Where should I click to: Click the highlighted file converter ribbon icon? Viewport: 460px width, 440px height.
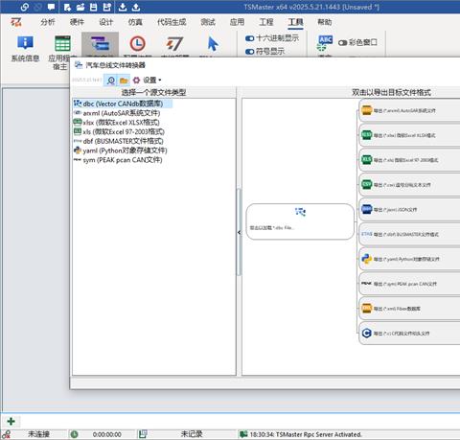pos(100,45)
